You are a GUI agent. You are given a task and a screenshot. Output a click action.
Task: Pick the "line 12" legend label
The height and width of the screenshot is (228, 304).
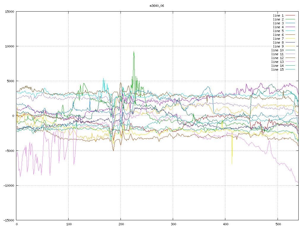tap(277, 58)
